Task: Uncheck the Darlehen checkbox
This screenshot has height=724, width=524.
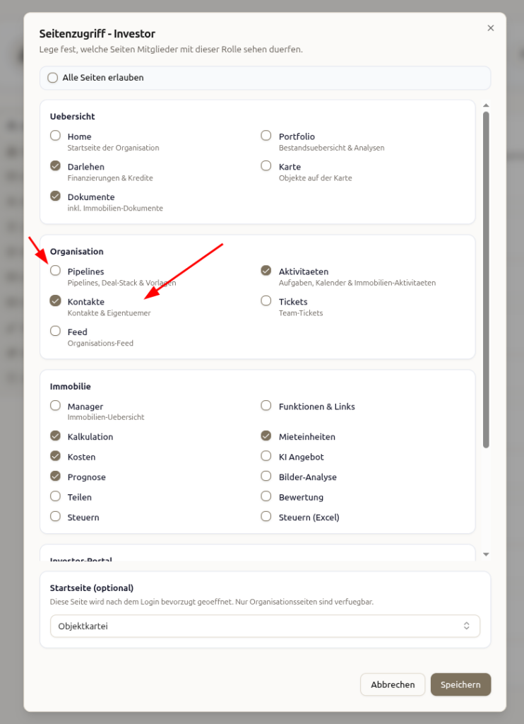Action: (56, 166)
